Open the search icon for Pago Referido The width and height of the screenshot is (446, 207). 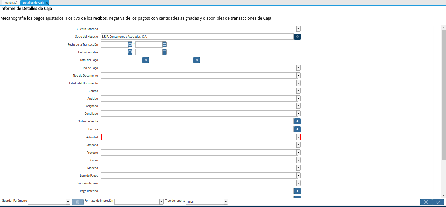pyautogui.click(x=297, y=191)
